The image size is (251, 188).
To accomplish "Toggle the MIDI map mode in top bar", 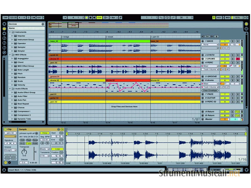I will (228, 18).
